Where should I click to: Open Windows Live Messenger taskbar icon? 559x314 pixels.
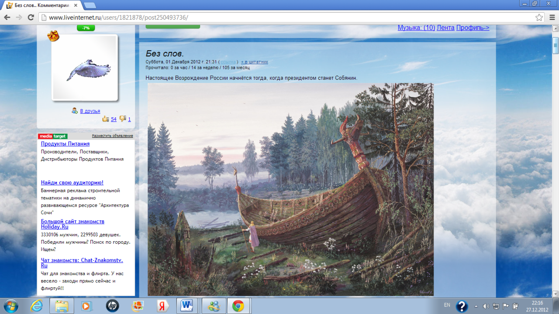point(214,306)
